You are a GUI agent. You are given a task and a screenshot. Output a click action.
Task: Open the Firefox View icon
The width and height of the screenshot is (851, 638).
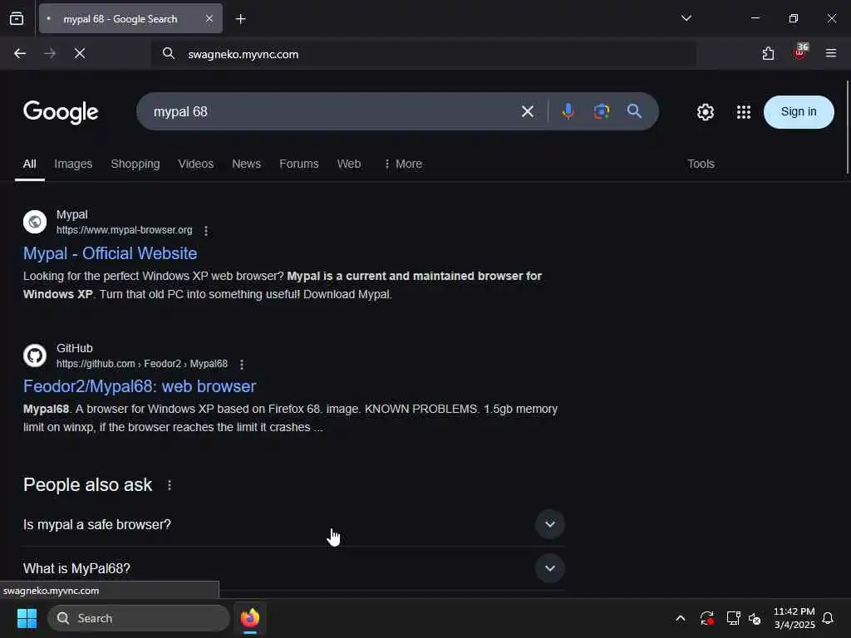click(x=17, y=19)
